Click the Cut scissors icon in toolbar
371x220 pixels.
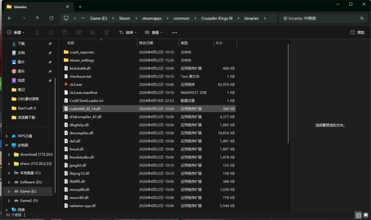click(37, 33)
